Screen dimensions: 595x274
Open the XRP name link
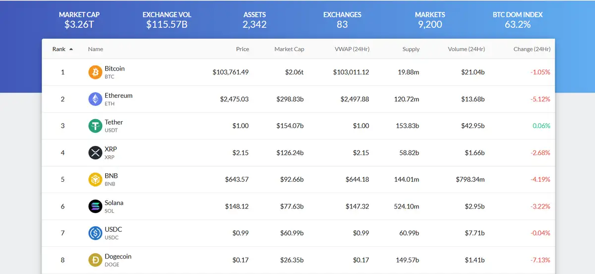[x=111, y=149]
